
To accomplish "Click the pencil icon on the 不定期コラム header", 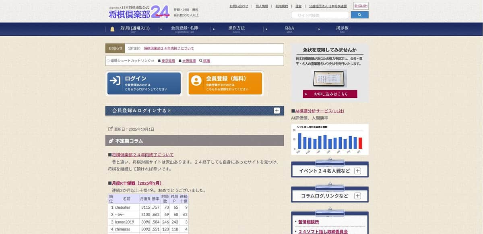I will coord(111,141).
